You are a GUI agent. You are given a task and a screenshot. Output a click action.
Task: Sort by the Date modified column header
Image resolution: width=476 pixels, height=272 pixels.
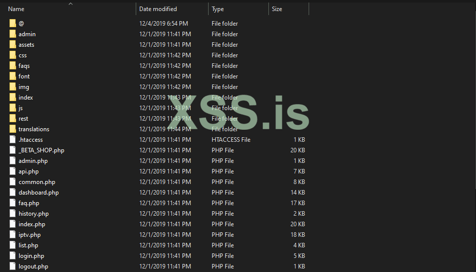[158, 9]
